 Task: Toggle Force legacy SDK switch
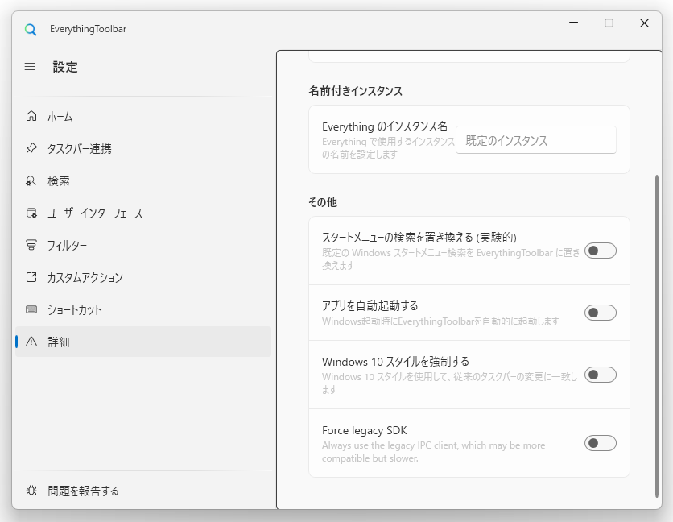pyautogui.click(x=601, y=443)
